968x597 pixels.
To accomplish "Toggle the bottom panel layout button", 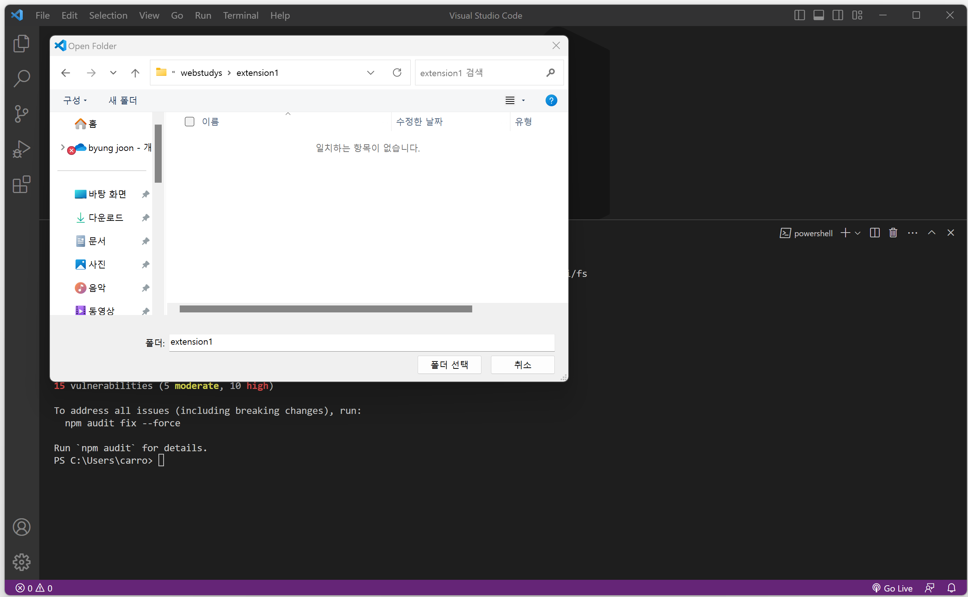I will (x=818, y=15).
